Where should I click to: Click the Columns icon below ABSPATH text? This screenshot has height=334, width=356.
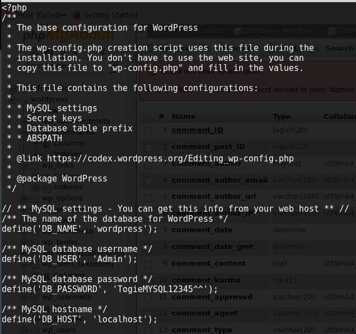click(x=46, y=144)
